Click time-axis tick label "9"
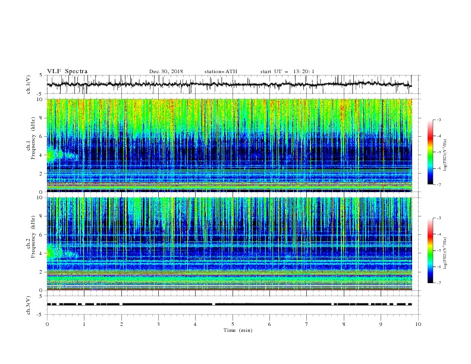Viewport: 471px width, 364px height. tap(381, 324)
